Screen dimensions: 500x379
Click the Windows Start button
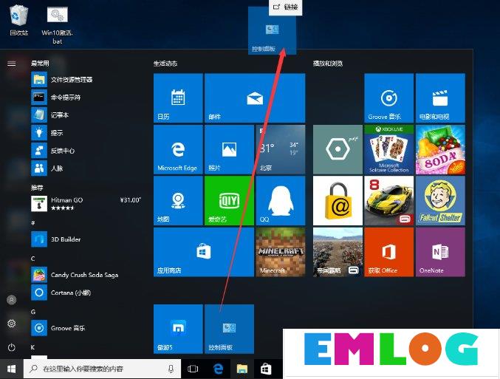click(12, 369)
